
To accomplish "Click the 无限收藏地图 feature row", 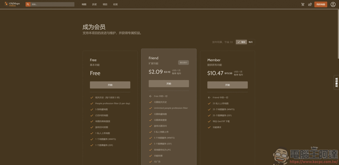I will [x=160, y=114].
